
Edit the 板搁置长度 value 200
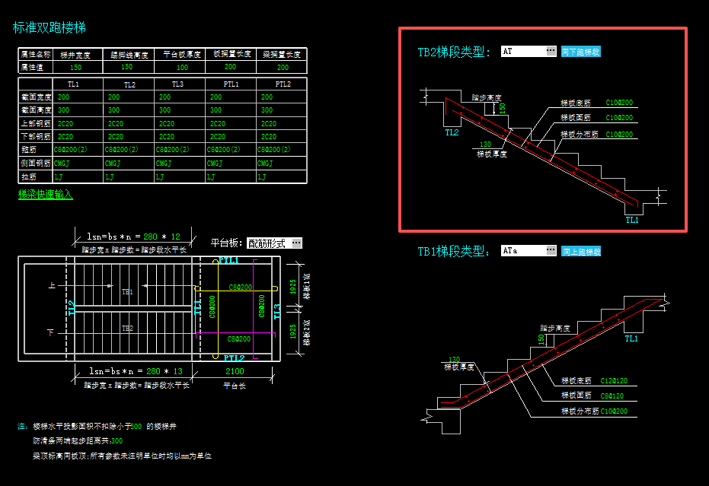tap(230, 67)
